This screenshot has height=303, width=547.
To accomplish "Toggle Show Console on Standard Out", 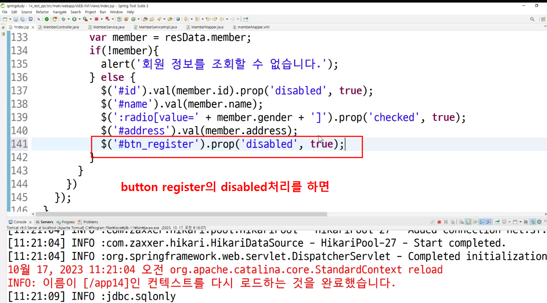I will (482, 222).
